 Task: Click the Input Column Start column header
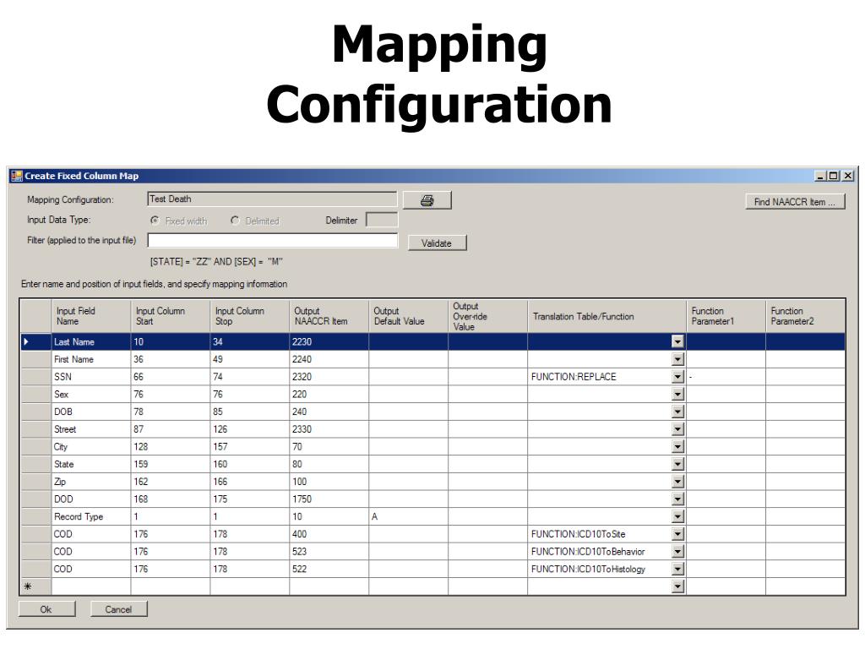[171, 316]
